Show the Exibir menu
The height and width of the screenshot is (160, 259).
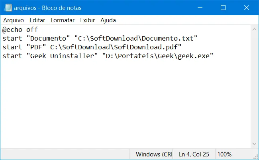87,20
